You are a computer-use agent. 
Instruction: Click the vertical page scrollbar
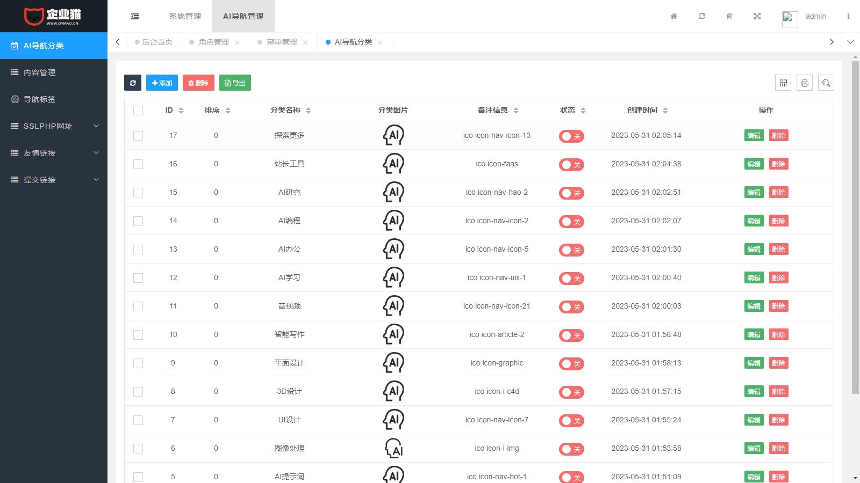(x=855, y=225)
